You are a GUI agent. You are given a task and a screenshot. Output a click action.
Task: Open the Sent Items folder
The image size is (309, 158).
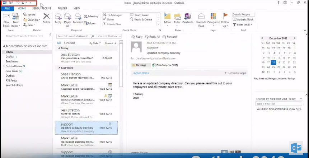[x=12, y=61]
